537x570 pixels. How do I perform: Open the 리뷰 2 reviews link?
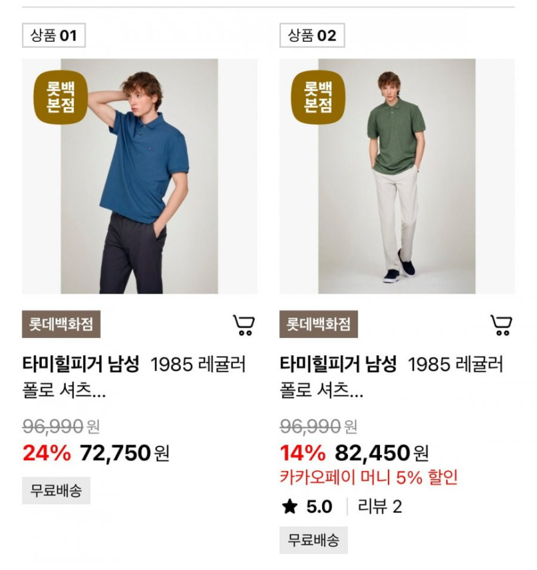point(379,507)
